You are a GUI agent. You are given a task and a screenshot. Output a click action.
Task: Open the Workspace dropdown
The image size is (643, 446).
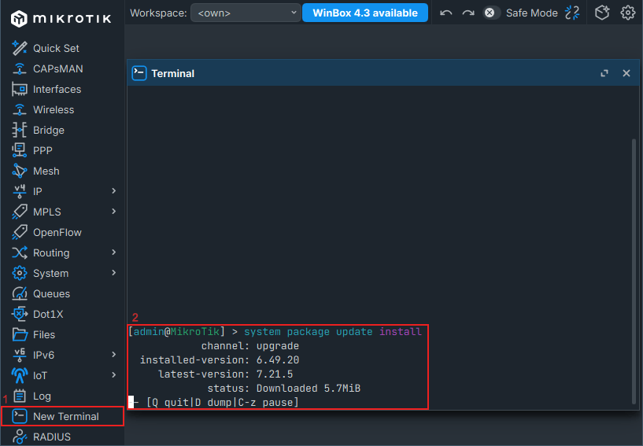[246, 13]
